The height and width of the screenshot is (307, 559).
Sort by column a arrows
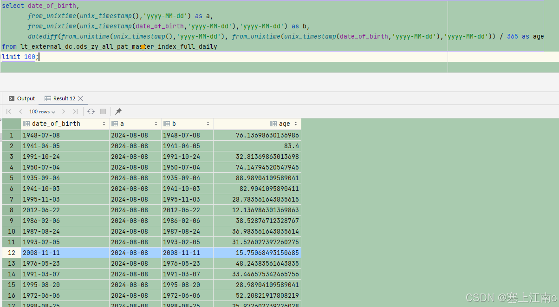click(156, 124)
